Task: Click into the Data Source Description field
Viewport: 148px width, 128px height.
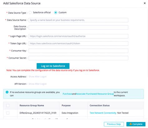Action: click(x=78, y=27)
